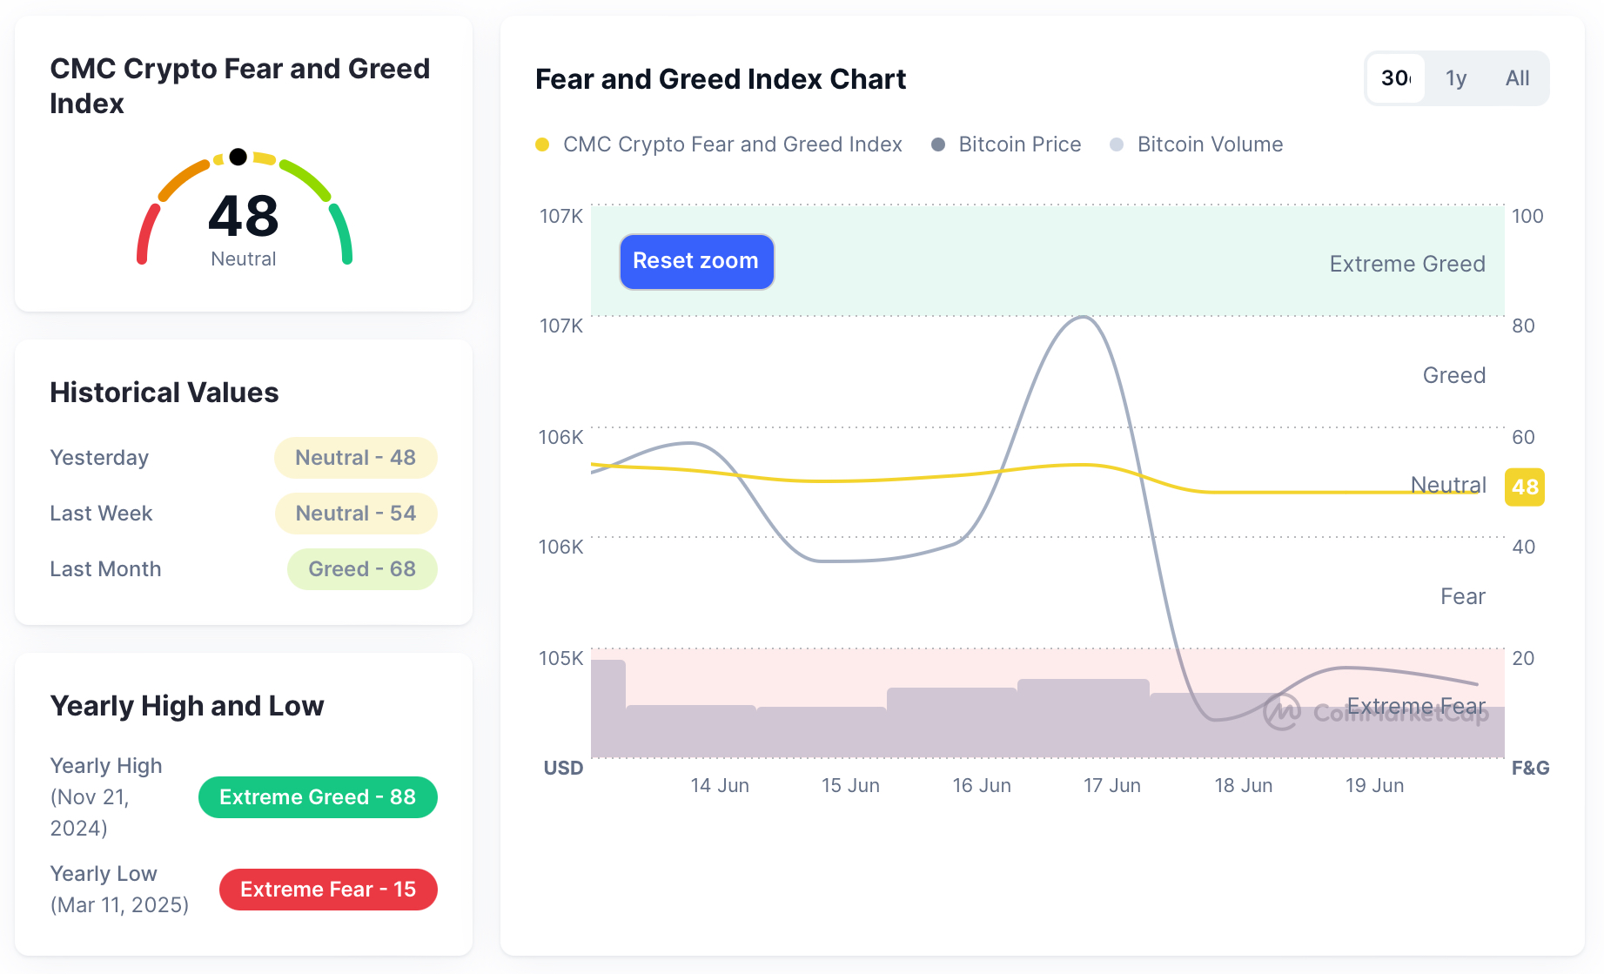This screenshot has width=1604, height=974.
Task: Click the red Extreme Fear gauge segment
Action: [x=146, y=232]
